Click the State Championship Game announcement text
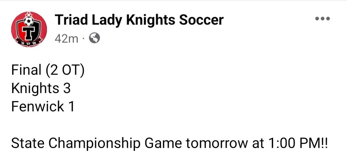Viewport: 347px width, 164px height. [169, 143]
